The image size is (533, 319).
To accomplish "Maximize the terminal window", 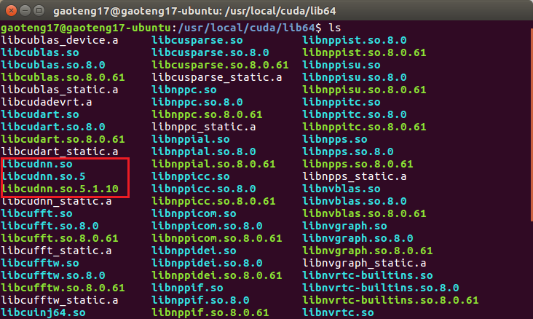I will (x=38, y=11).
